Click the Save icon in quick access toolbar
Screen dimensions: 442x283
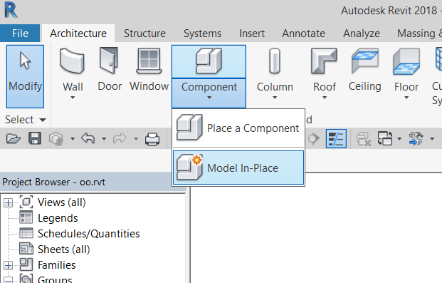pos(35,139)
